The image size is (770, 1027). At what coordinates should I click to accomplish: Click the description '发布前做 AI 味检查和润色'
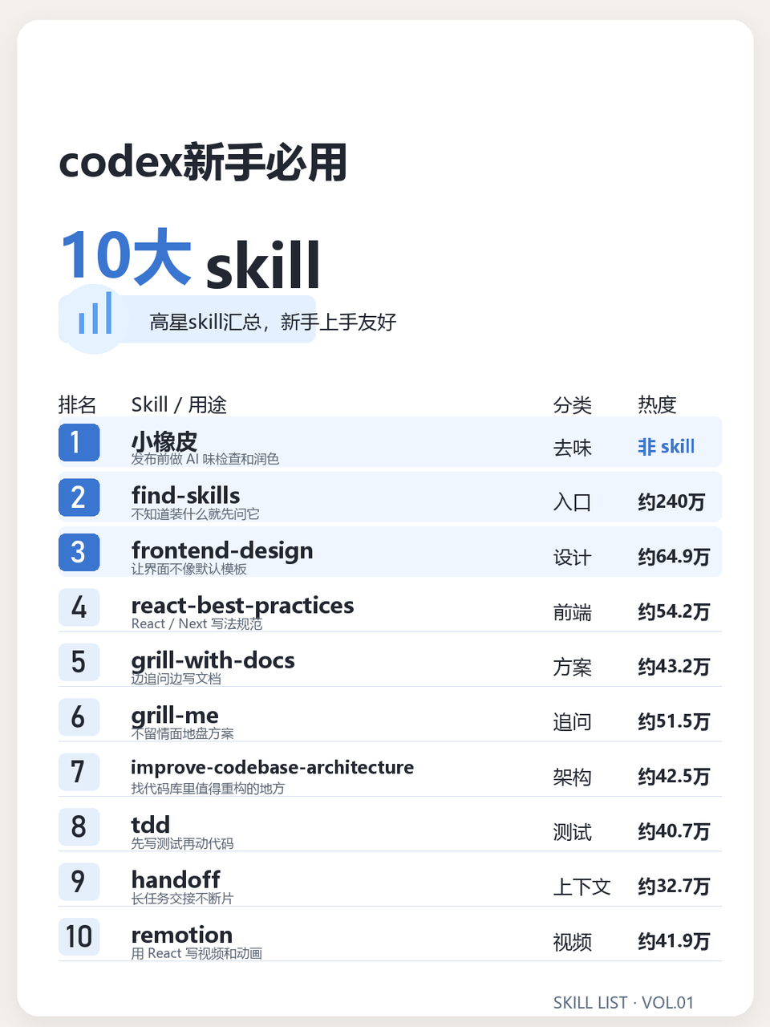205,459
